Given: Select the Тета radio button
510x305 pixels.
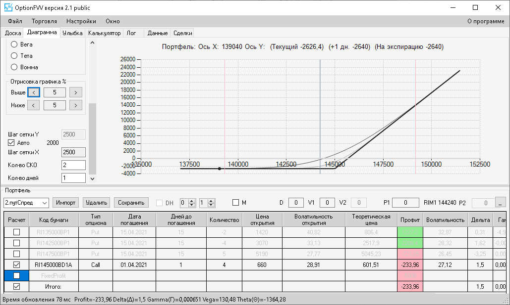Looking at the screenshot, I should click(x=14, y=55).
